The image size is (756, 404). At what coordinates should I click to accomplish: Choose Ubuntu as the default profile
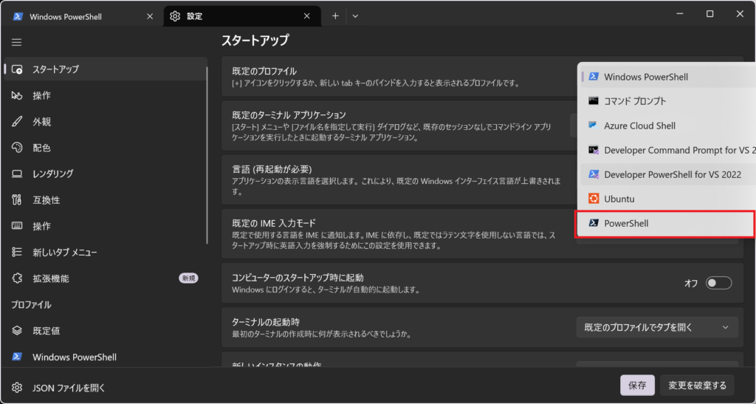tap(667, 199)
